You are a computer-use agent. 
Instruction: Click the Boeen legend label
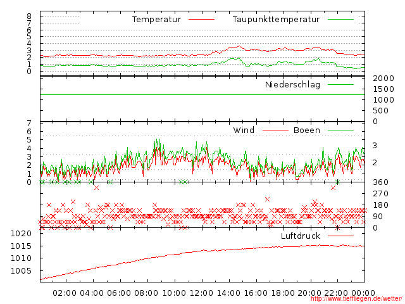(307, 130)
